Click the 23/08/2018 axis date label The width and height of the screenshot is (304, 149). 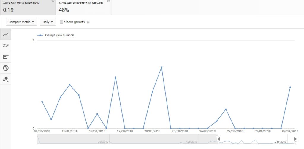coord(180,131)
